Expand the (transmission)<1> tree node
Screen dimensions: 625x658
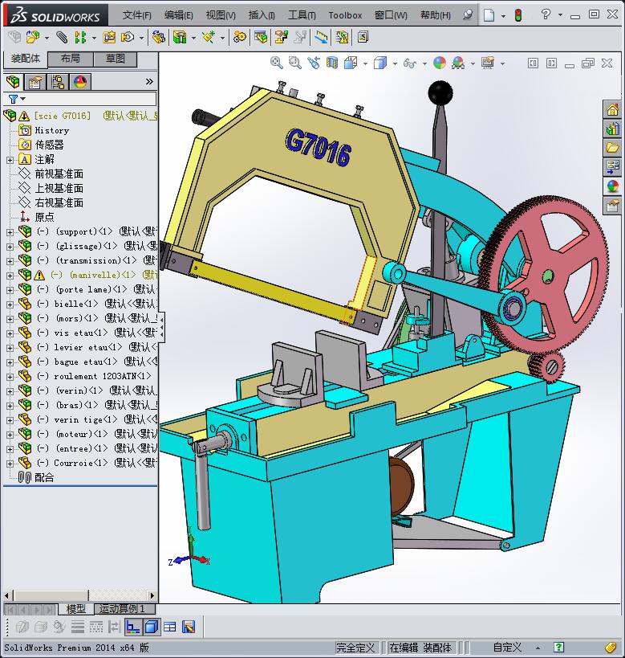coord(10,261)
